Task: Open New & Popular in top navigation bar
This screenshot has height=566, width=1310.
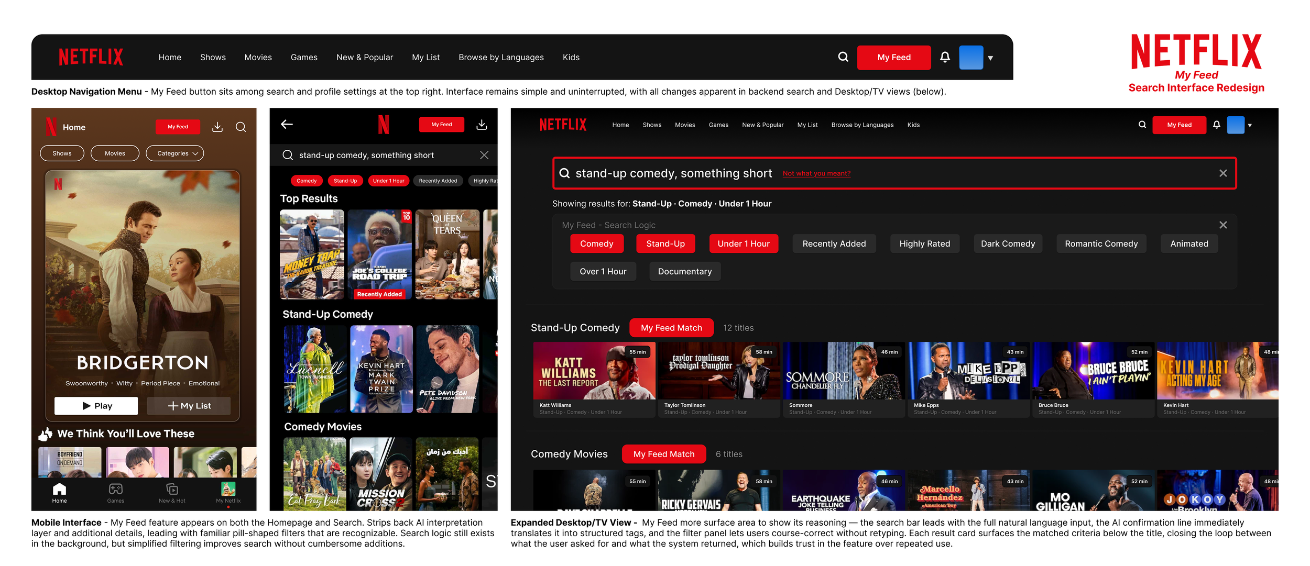Action: 365,57
